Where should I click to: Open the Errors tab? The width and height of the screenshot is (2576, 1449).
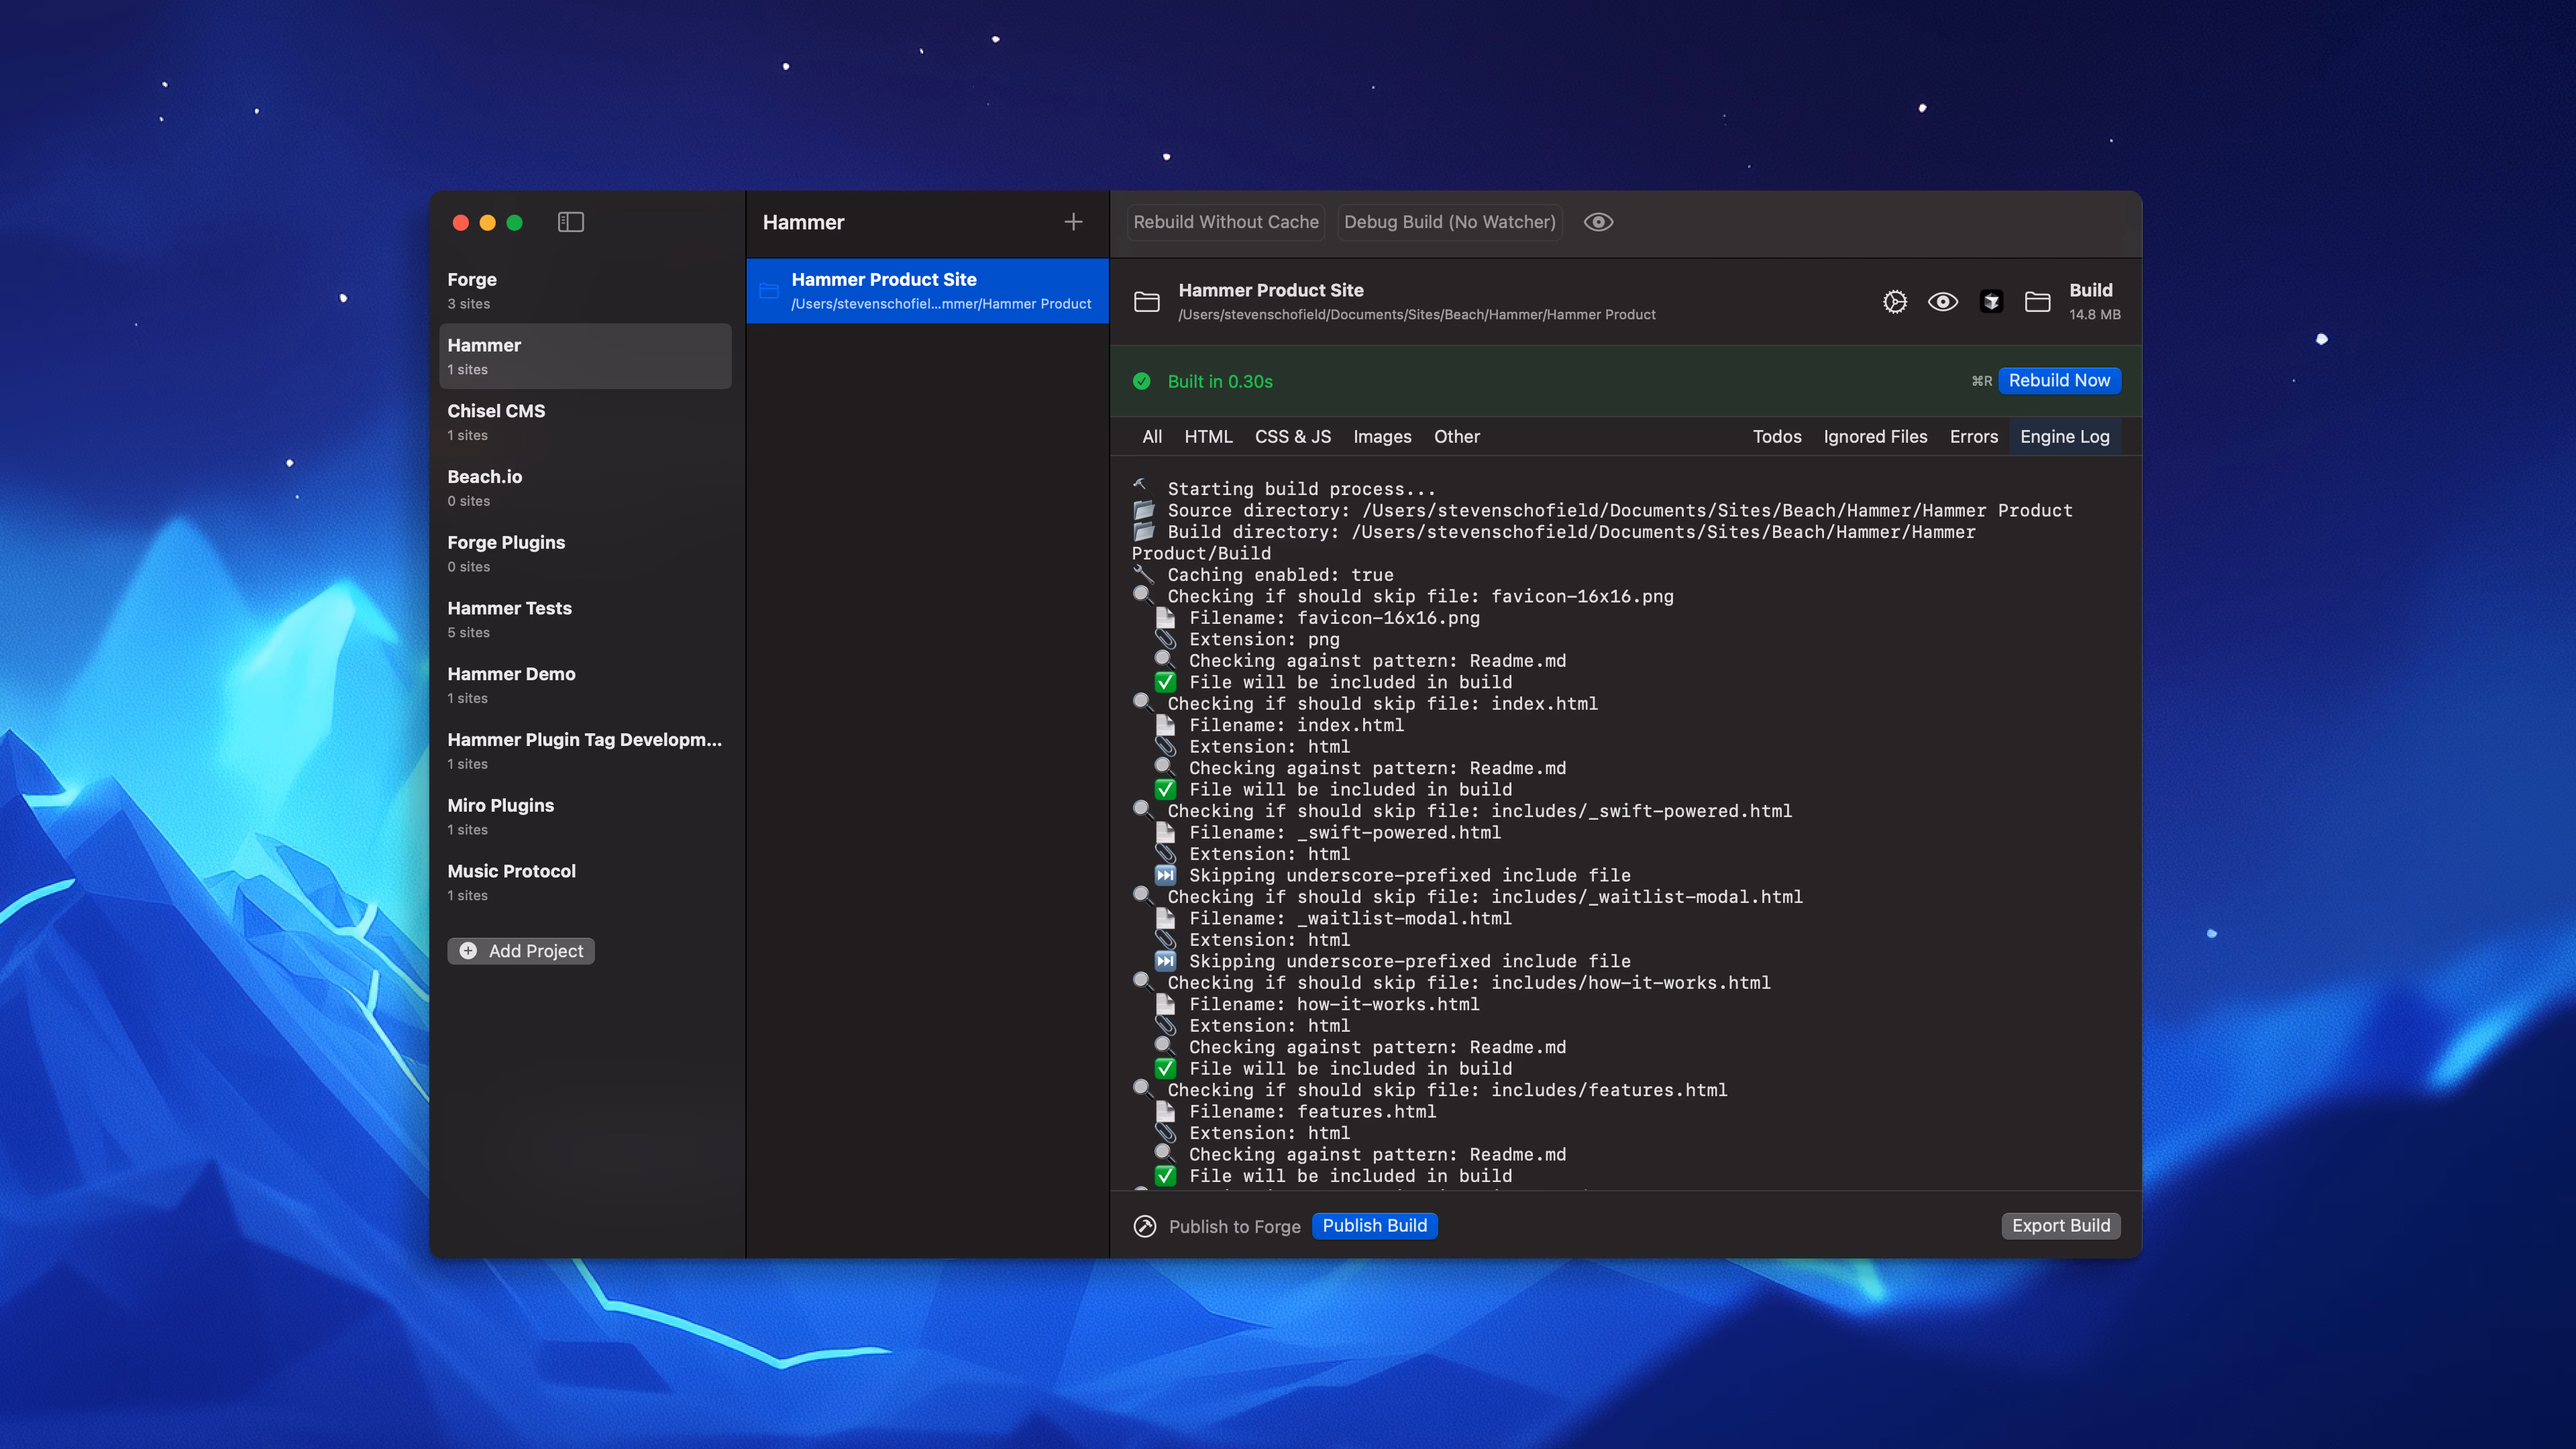1973,437
